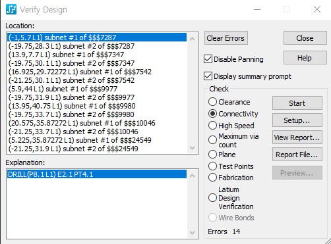Choose the High Speed radio button

coord(212,126)
